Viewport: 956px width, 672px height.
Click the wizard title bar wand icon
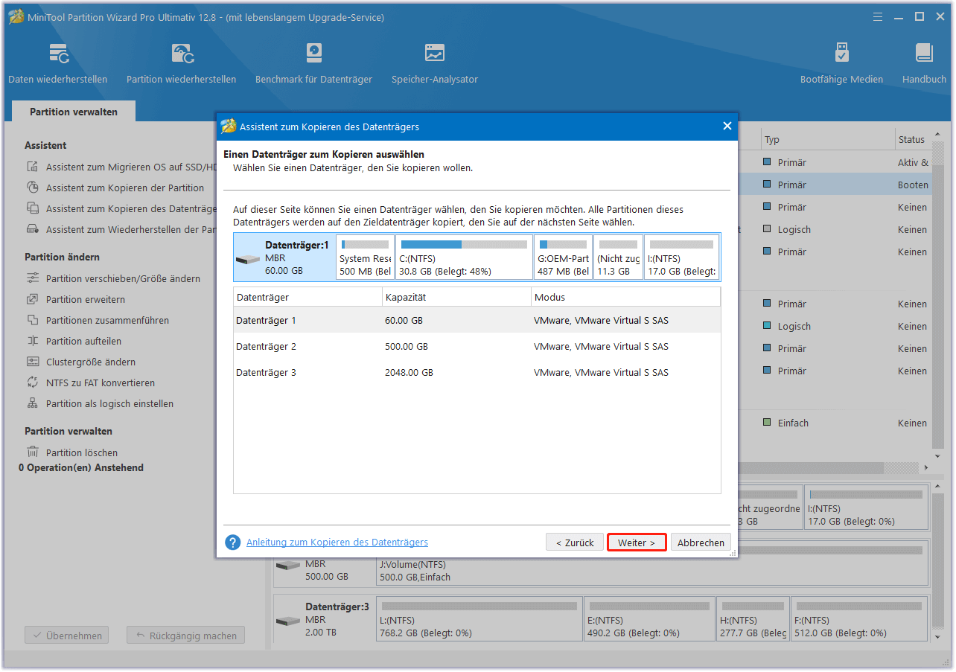(229, 127)
